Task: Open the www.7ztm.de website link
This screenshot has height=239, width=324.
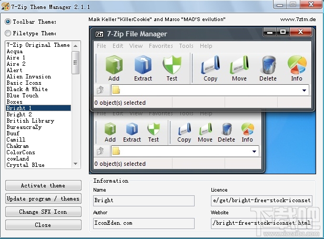Action: (298, 19)
